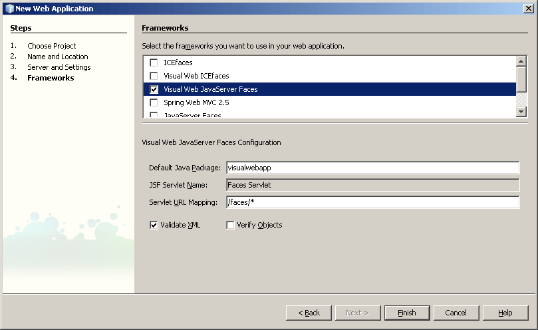Cancel the New Web Application wizard

pos(456,313)
